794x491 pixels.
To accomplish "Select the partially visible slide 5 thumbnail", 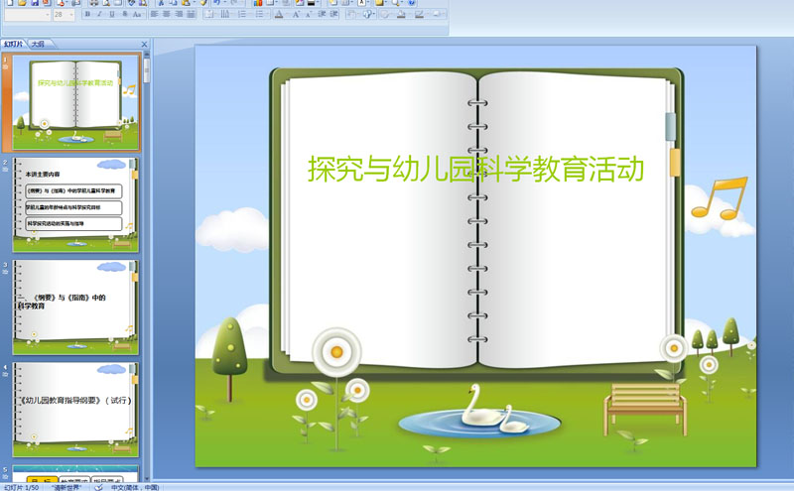I will tap(76, 474).
